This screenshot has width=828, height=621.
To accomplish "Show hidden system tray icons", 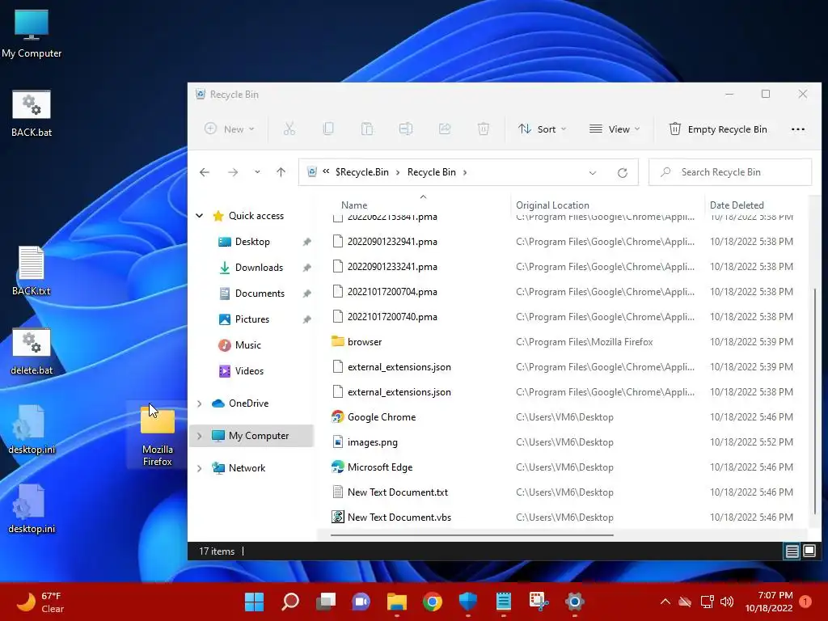I will click(665, 602).
